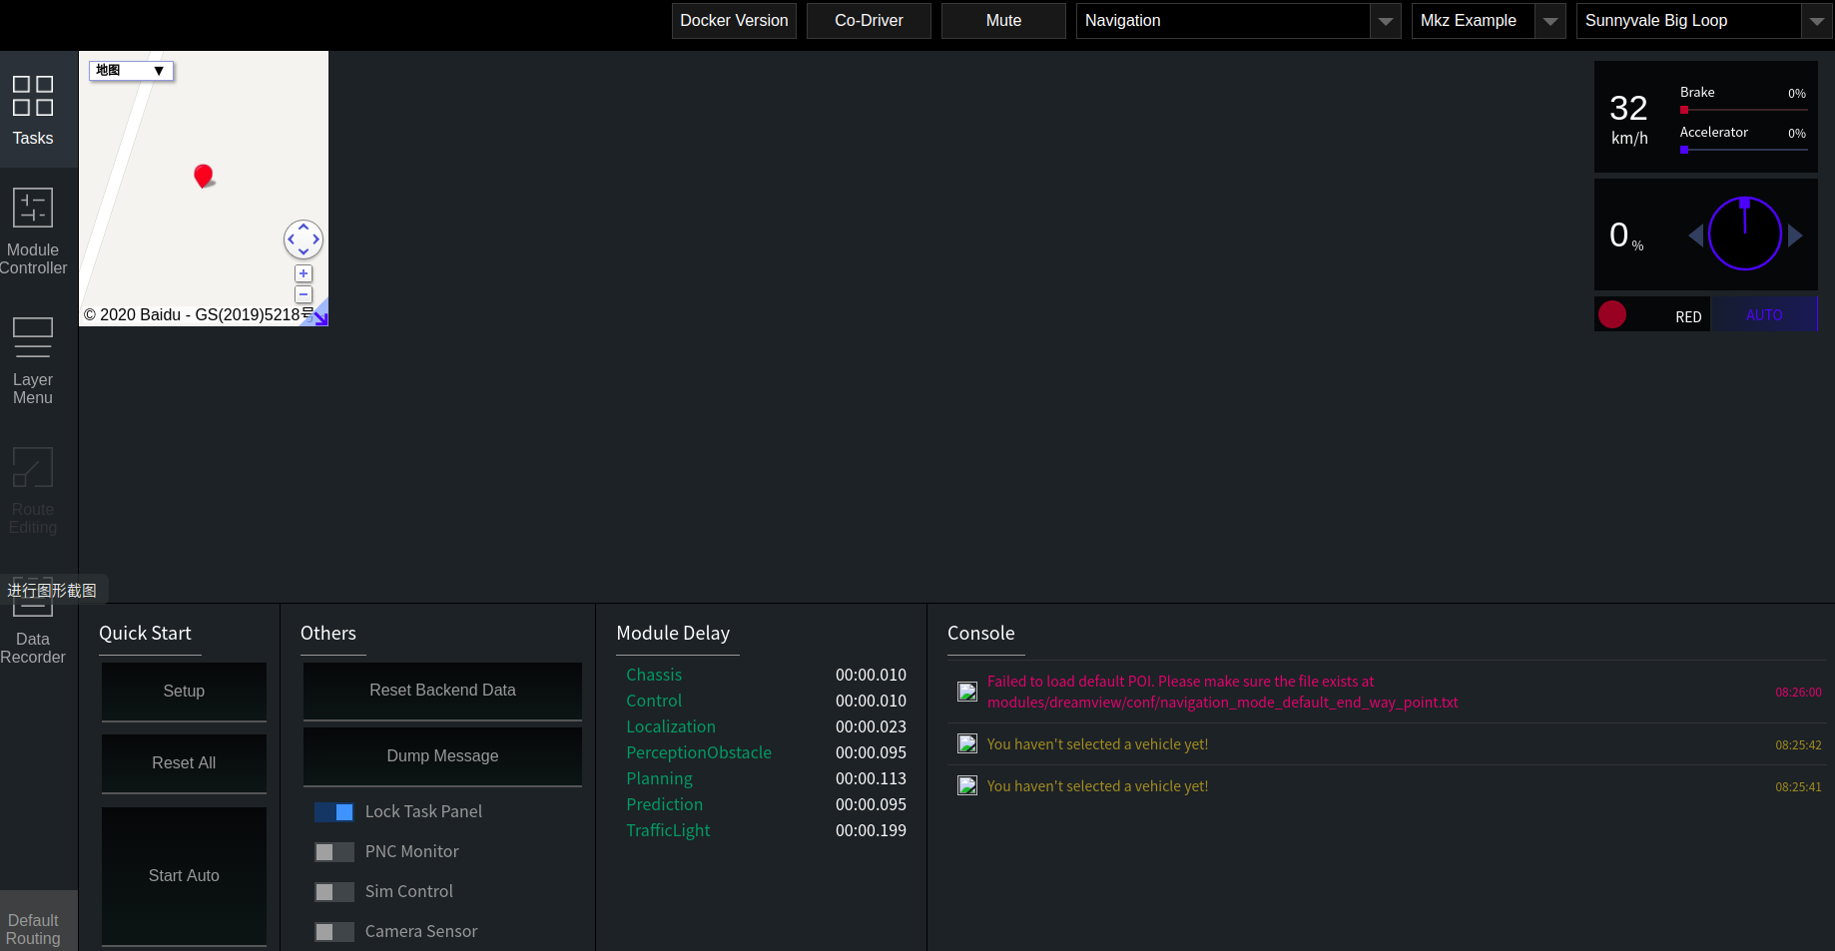Click Co-Driver in the top bar

pos(868,20)
